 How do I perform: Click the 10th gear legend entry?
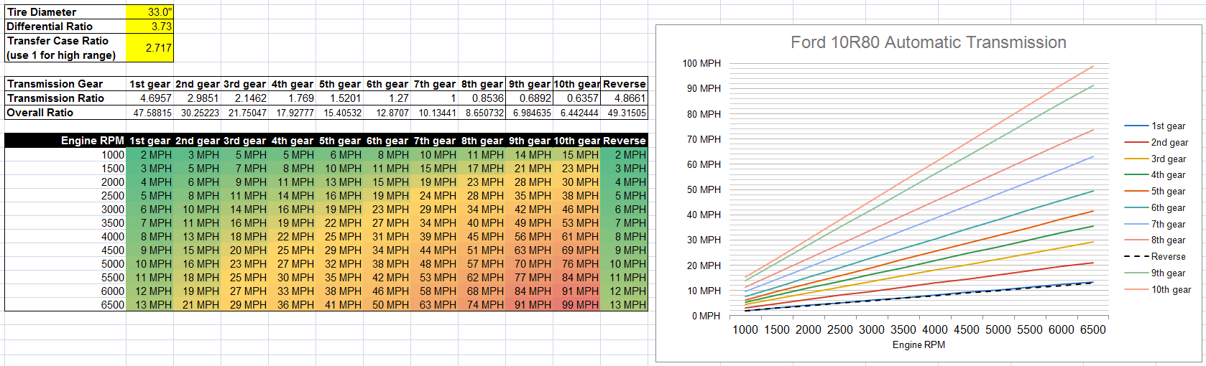pos(1158,290)
